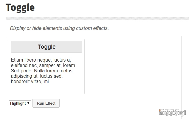Click the final line hendrerit vitae, mi.

[30, 82]
